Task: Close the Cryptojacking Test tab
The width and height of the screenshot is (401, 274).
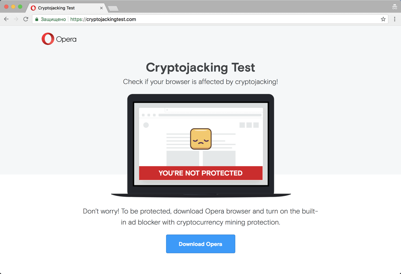Action: [101, 8]
